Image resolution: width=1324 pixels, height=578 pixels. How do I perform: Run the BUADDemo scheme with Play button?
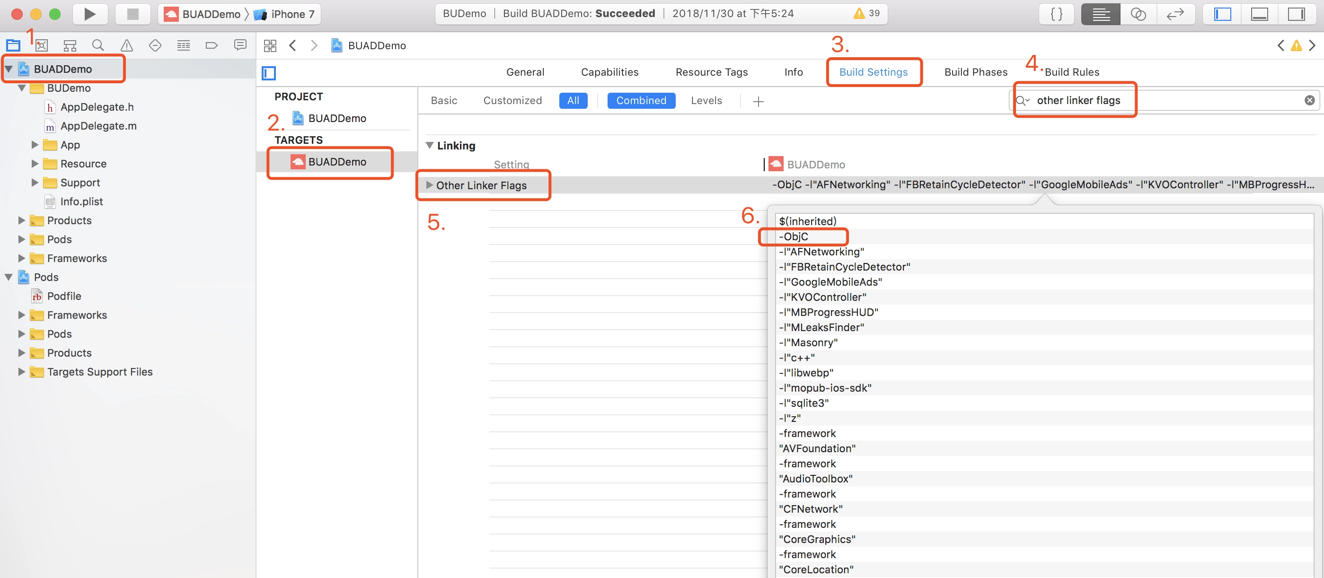90,14
